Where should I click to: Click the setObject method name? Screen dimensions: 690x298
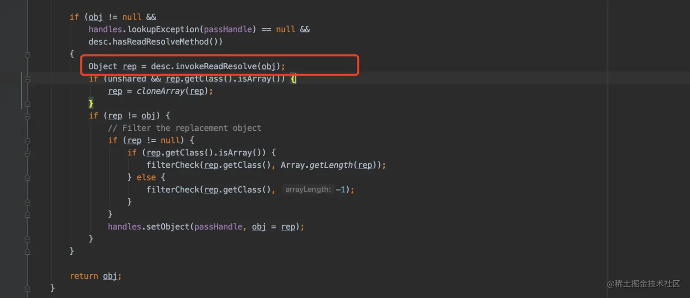click(x=168, y=226)
